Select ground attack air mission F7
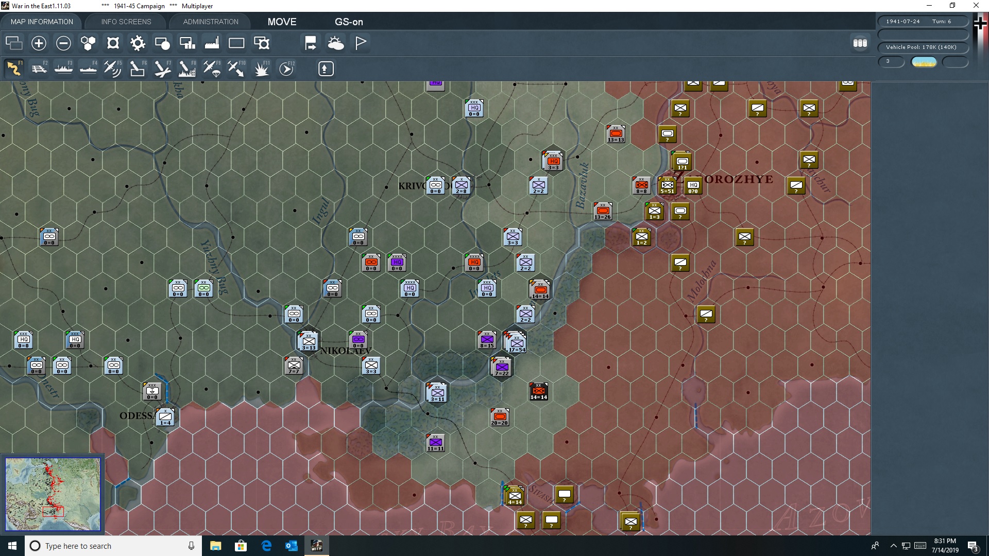The image size is (989, 556). pyautogui.click(x=162, y=68)
